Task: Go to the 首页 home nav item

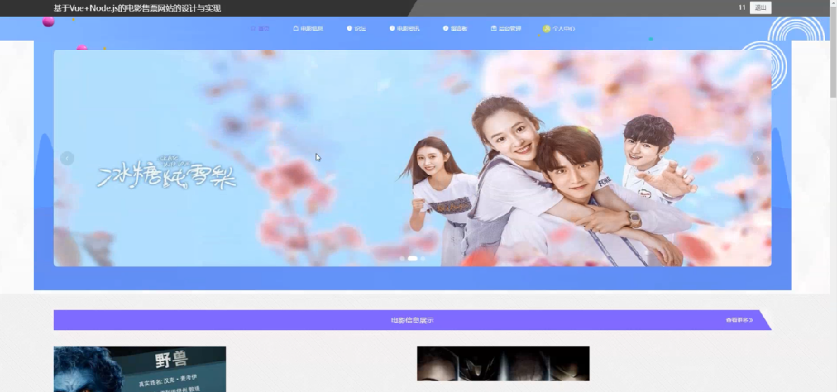Action: 260,29
